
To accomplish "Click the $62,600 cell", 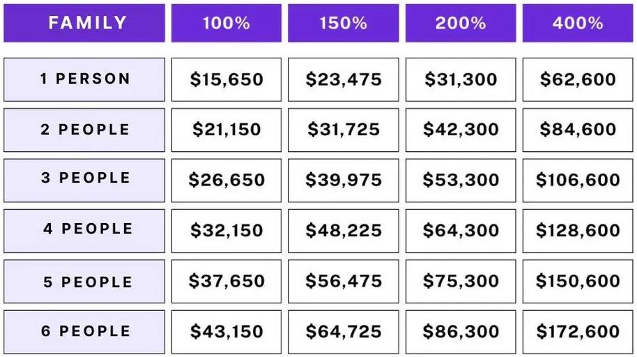I will coord(578,79).
